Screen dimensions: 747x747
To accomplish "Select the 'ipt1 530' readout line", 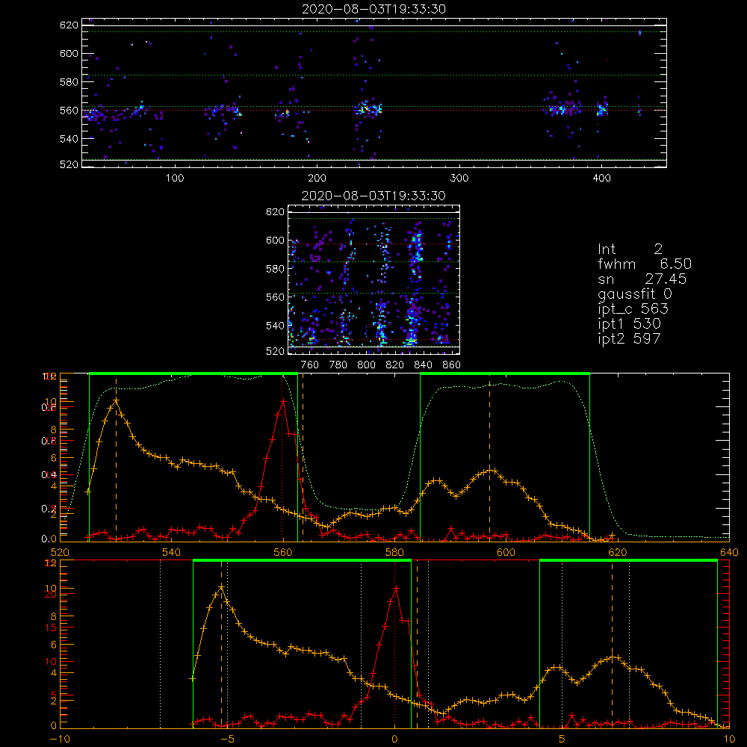I will click(629, 324).
